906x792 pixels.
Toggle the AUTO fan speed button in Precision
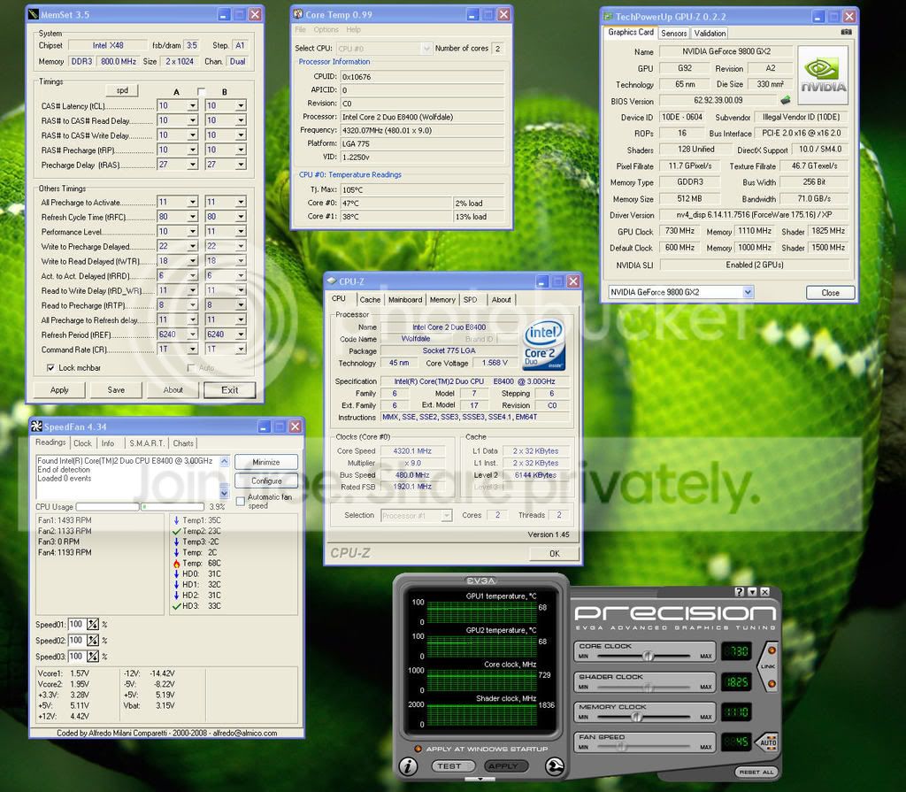[768, 742]
